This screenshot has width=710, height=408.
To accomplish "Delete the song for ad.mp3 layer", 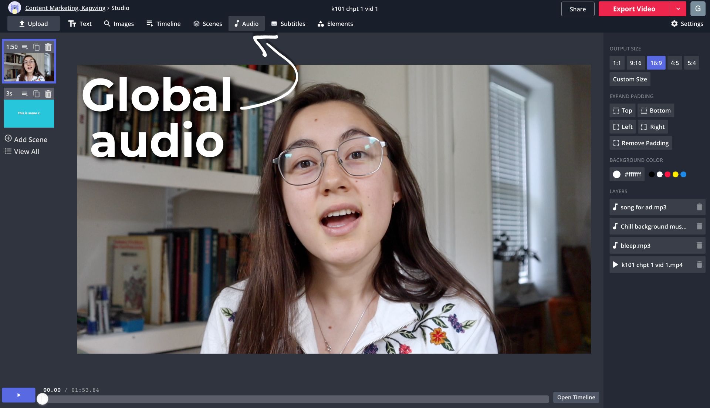I will [699, 207].
